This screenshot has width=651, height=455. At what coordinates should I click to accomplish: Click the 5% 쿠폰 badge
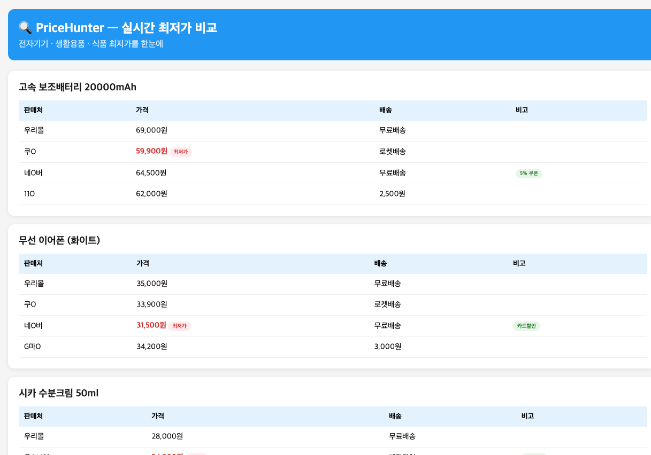529,173
